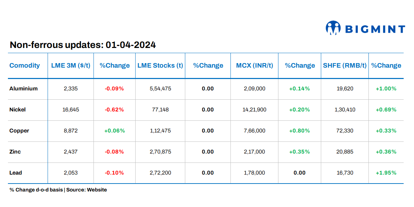Select the Zinc row label
The image size is (414, 207).
[15, 152]
